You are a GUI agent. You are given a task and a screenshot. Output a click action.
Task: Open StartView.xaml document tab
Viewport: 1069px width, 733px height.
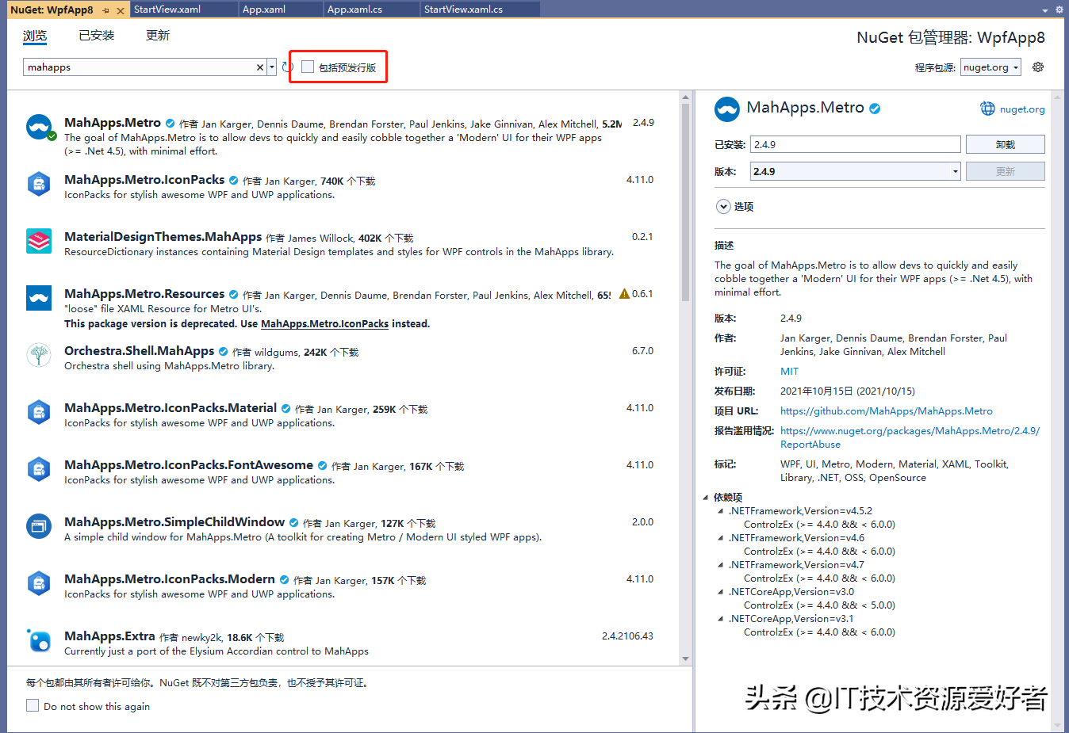184,10
